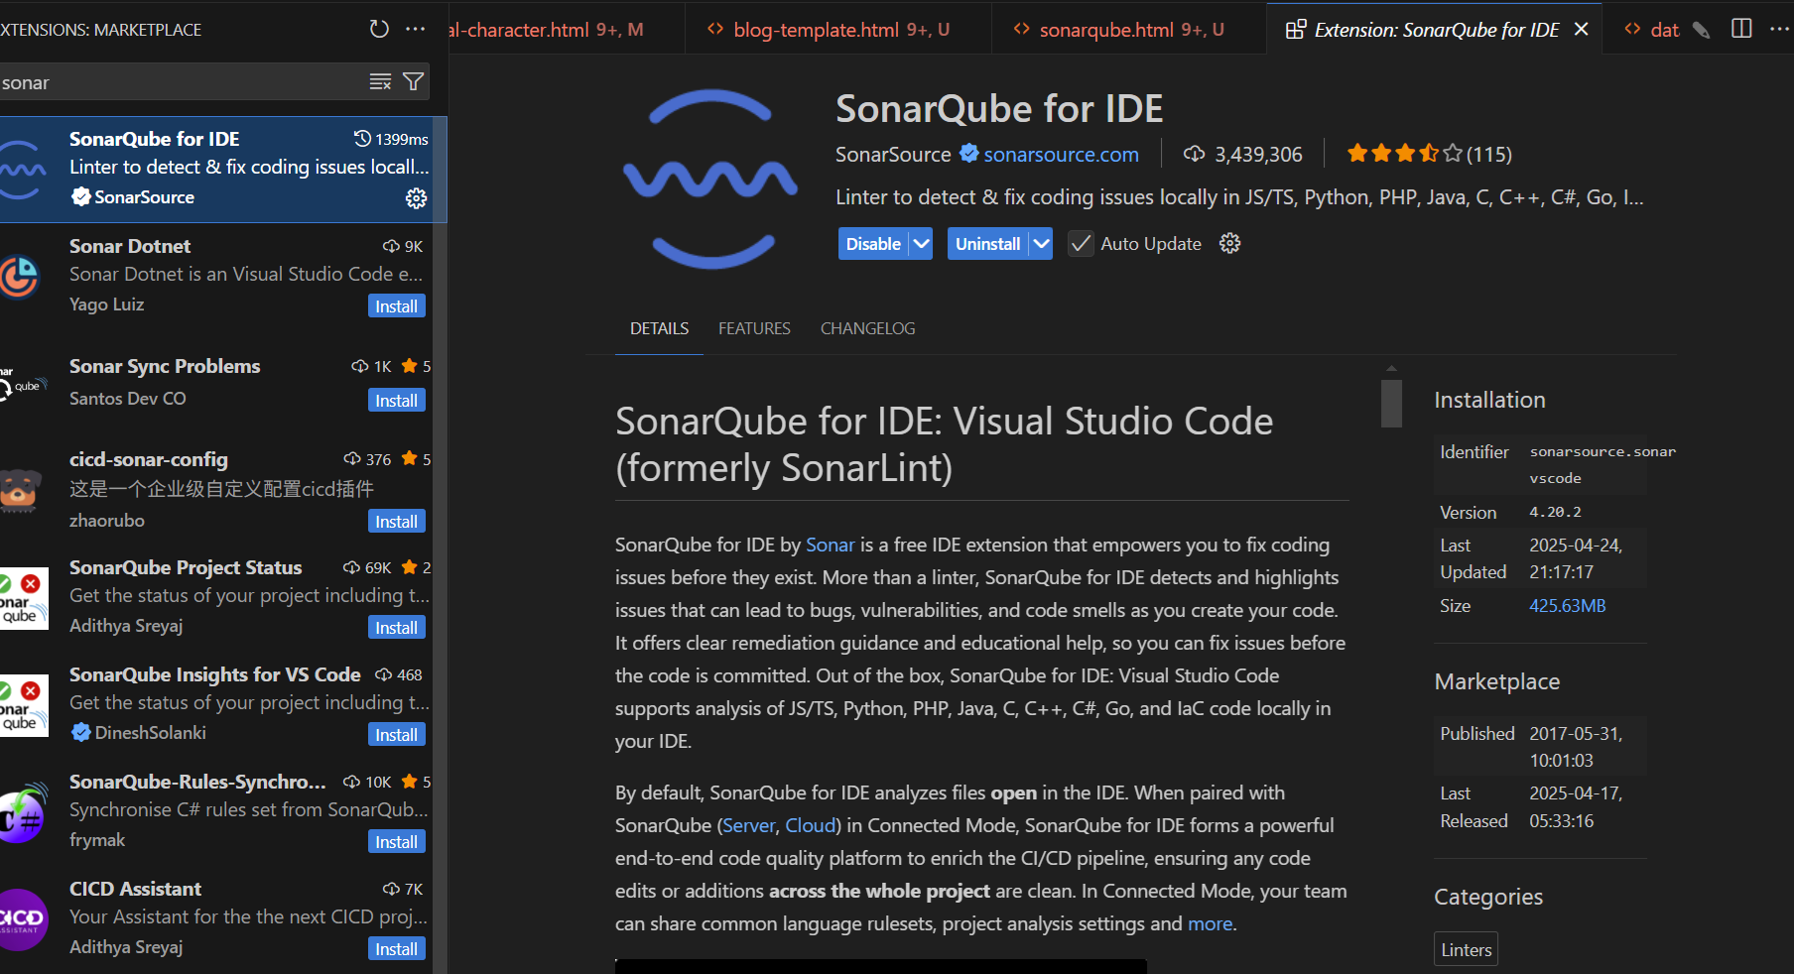Split the editor to the right
Viewport: 1794px width, 974px height.
[1741, 29]
